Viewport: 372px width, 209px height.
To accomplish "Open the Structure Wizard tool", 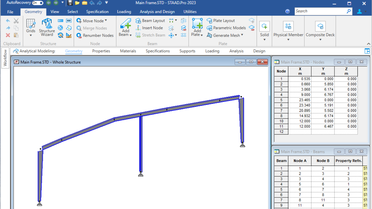I will click(47, 28).
